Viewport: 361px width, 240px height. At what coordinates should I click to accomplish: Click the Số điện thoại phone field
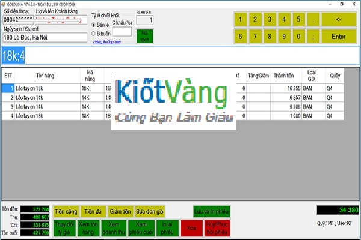tap(18, 20)
